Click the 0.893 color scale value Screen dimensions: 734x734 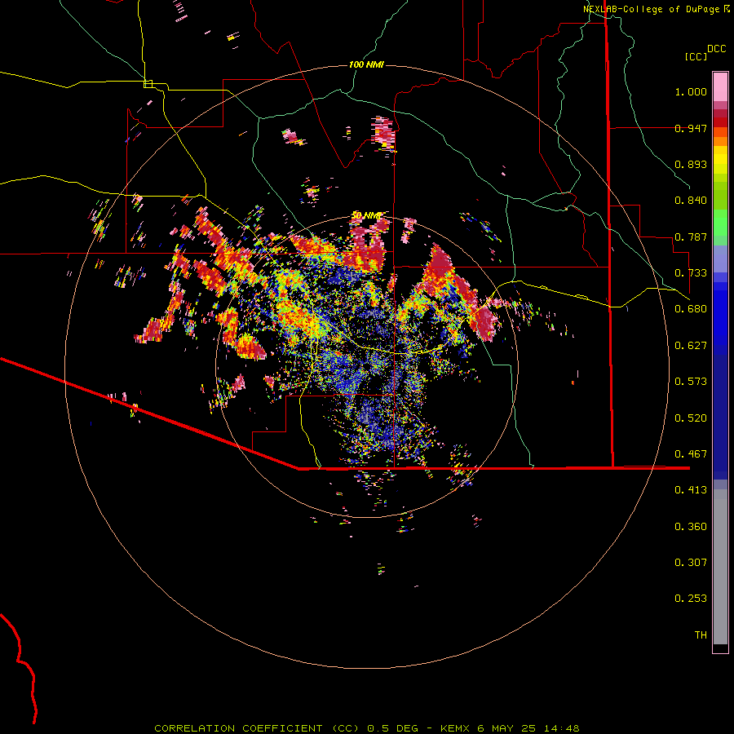[x=691, y=164]
